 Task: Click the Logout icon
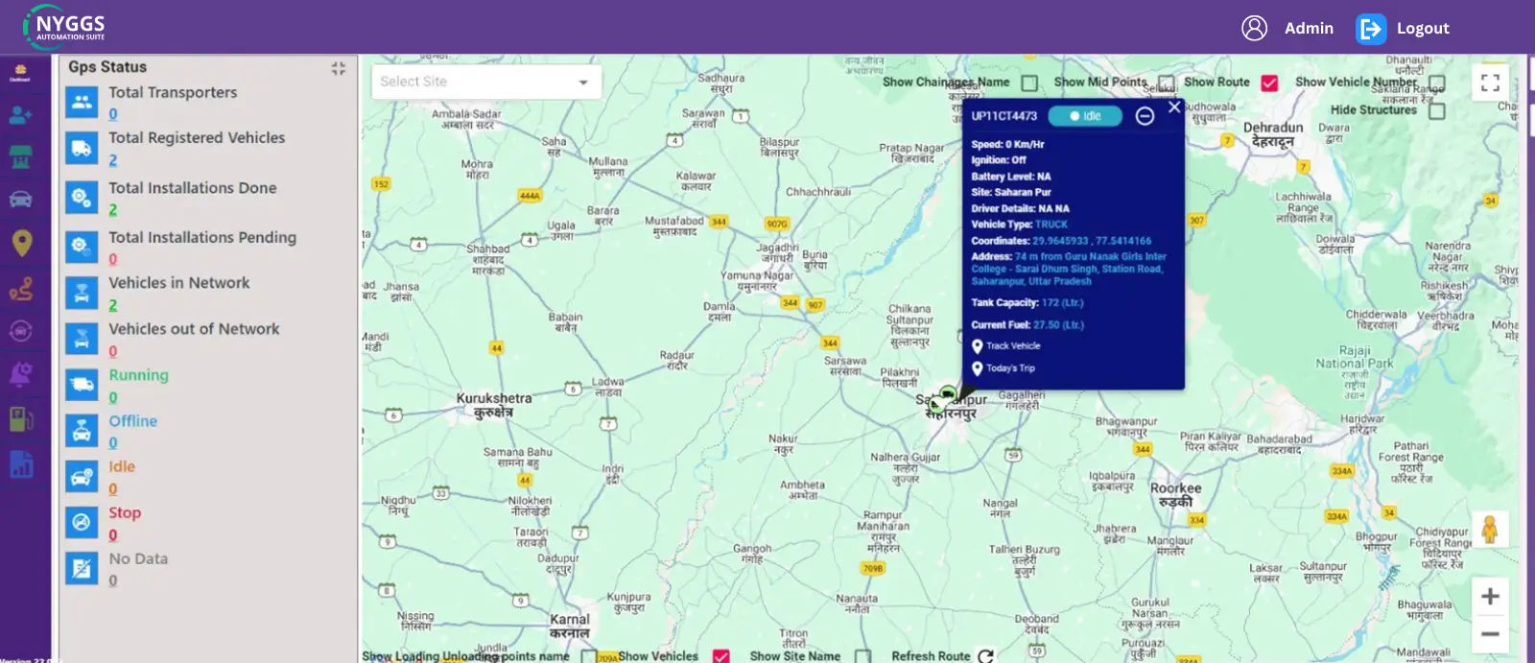(1371, 29)
